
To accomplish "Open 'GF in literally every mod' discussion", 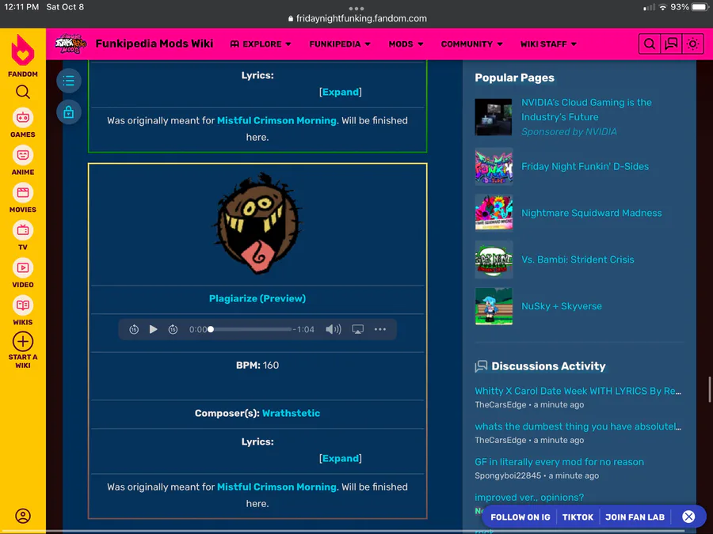I will 559,462.
